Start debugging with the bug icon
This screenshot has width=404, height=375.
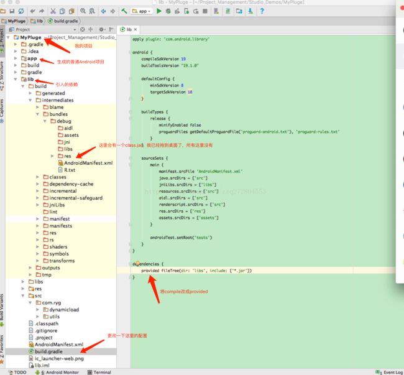pyautogui.click(x=168, y=11)
